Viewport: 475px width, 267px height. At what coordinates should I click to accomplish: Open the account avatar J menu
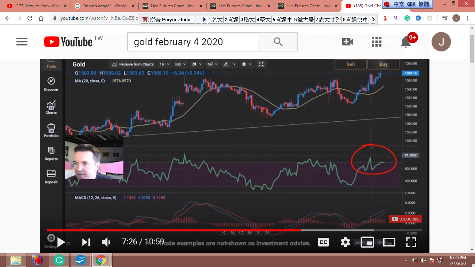441,42
